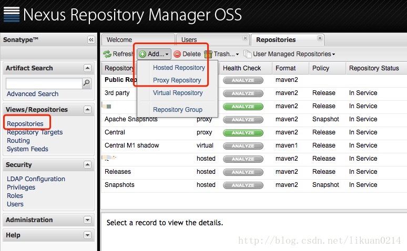Open the Routing link

[18, 141]
